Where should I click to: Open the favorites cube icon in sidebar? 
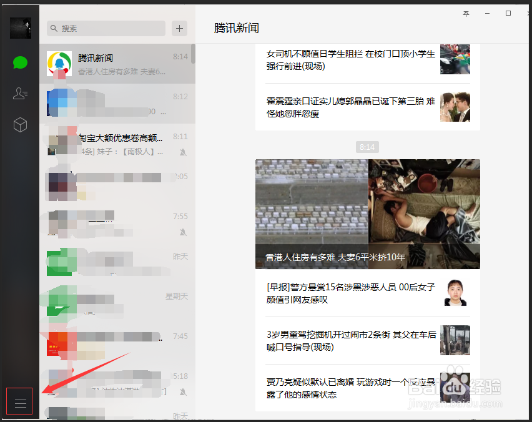[x=20, y=125]
